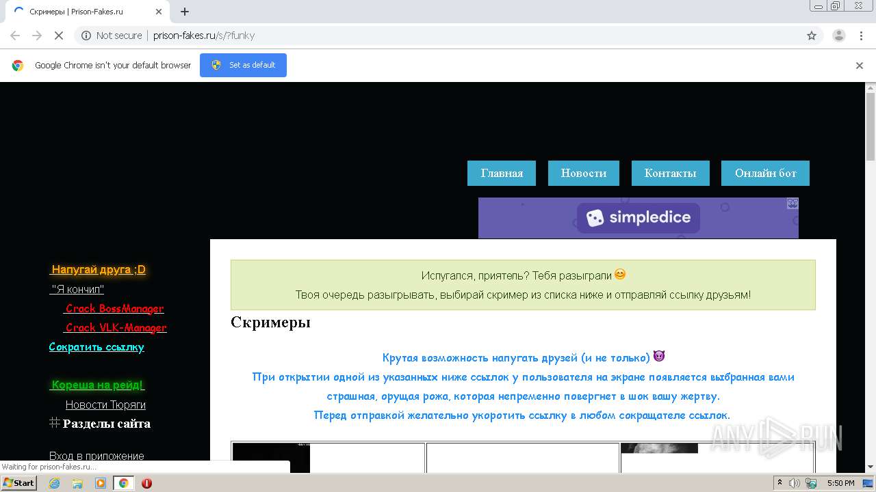Screen dimensions: 876x492
Task: Go back to previous page
Action: click(x=15, y=36)
